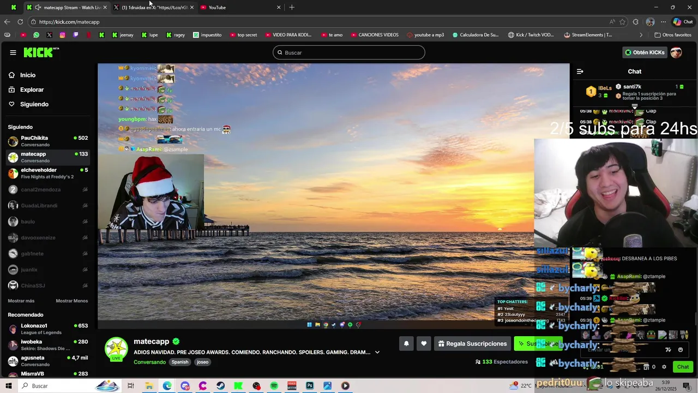Open impuestito bookmark

[207, 35]
